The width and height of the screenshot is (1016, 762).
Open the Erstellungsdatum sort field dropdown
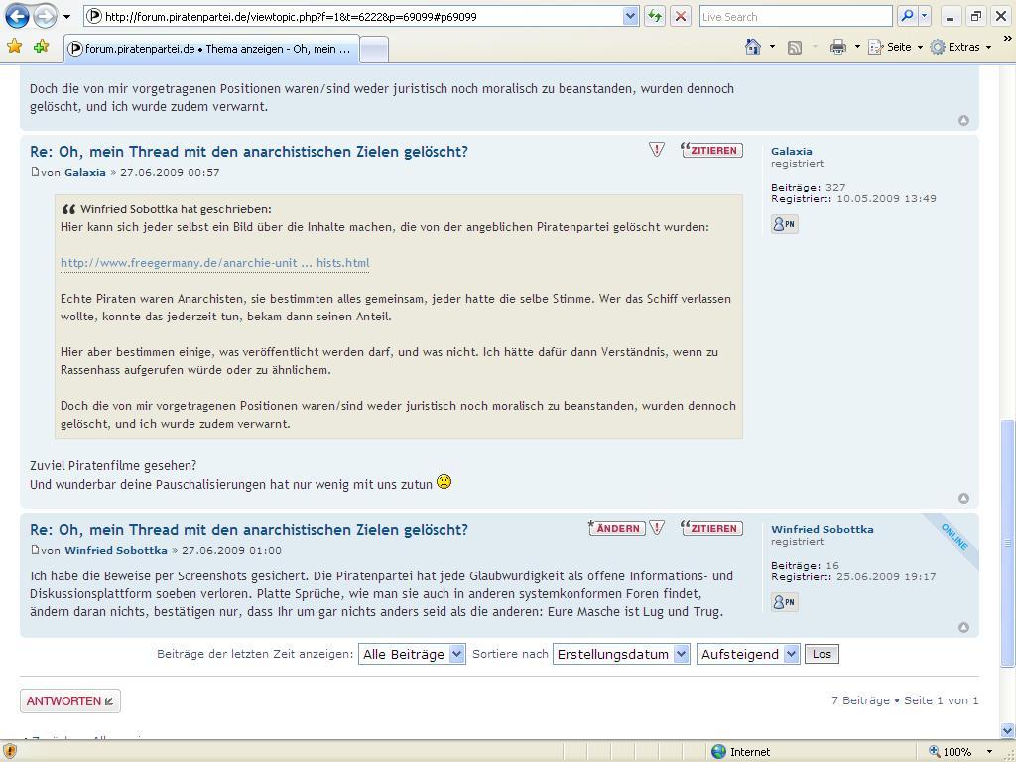(621, 654)
